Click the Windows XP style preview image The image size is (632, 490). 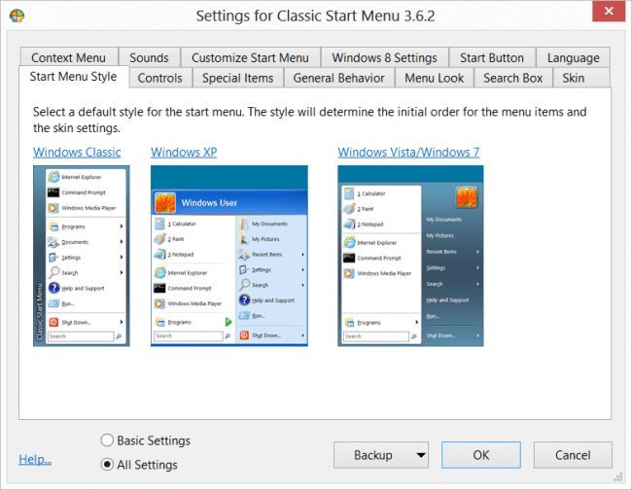click(x=229, y=256)
